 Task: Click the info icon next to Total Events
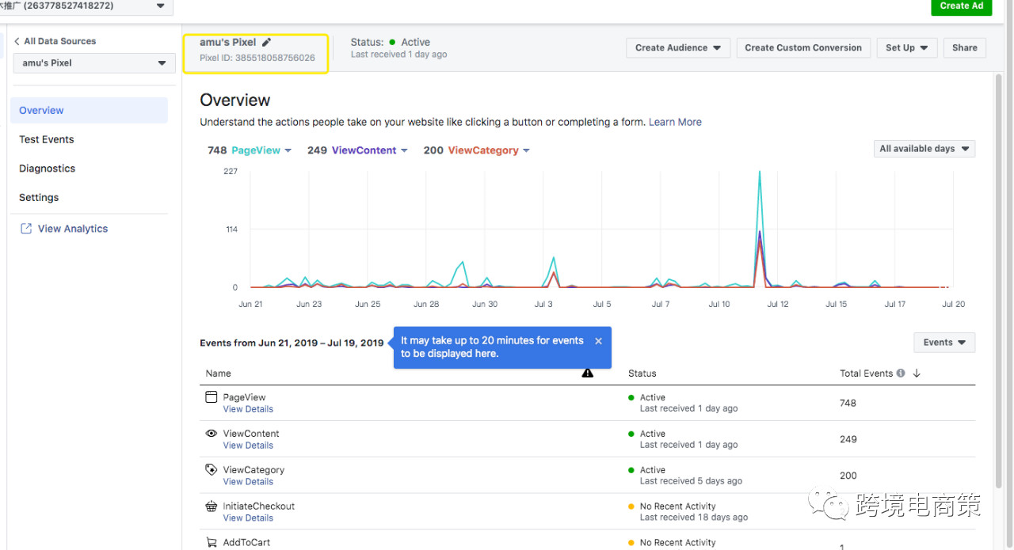tap(901, 374)
